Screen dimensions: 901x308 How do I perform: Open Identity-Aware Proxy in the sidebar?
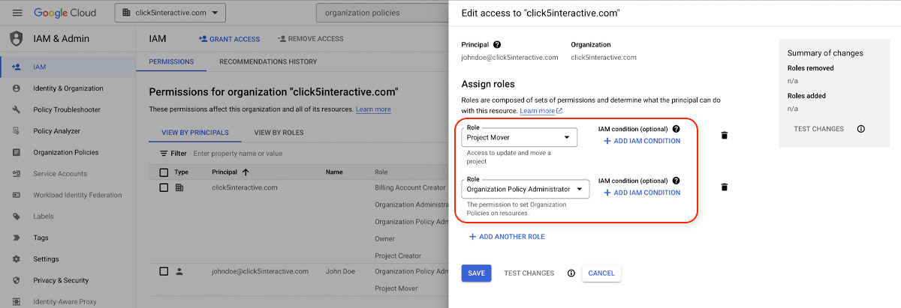click(x=68, y=301)
